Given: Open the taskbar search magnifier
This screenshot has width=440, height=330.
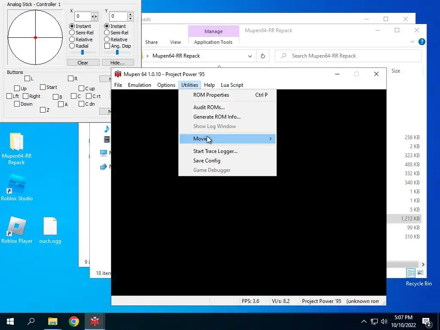Looking at the screenshot, I should pyautogui.click(x=31, y=321).
